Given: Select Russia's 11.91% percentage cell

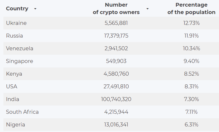Looking at the screenshot, I should pyautogui.click(x=192, y=36).
